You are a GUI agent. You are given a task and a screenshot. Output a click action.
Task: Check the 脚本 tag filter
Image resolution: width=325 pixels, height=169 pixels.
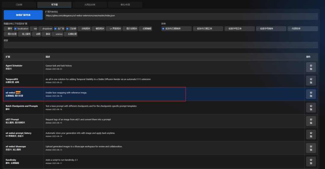tap(6, 29)
